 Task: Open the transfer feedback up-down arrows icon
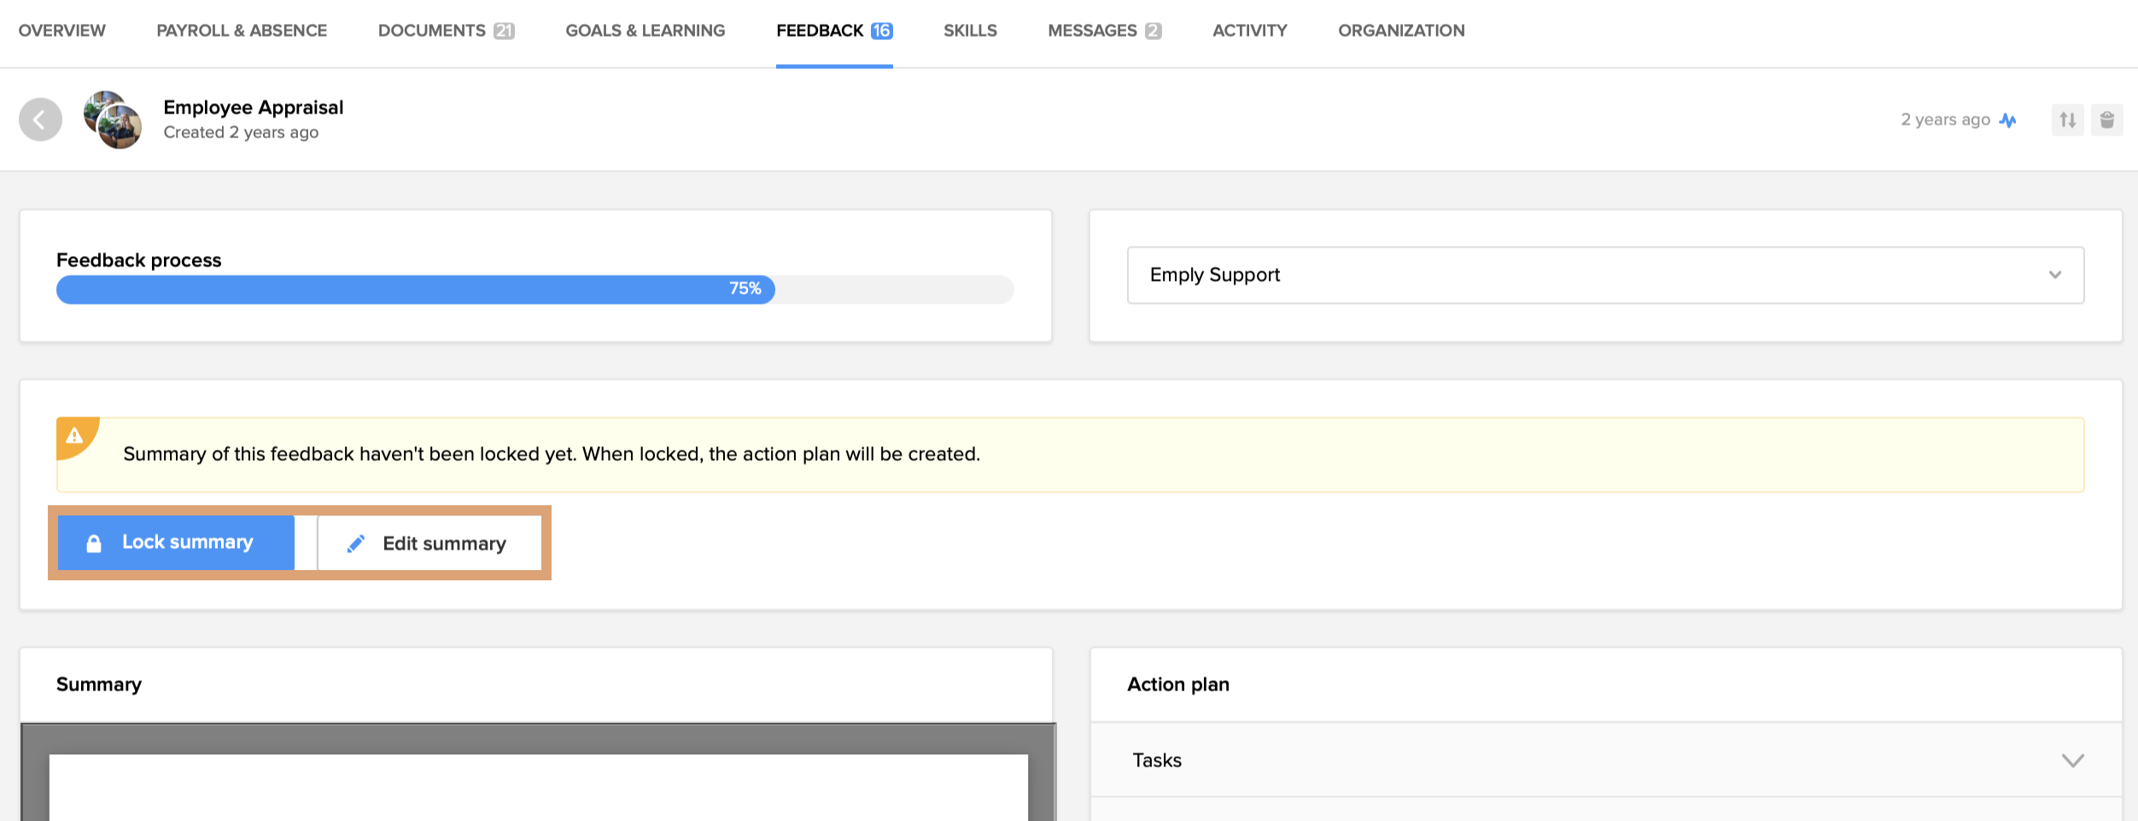coord(2067,119)
